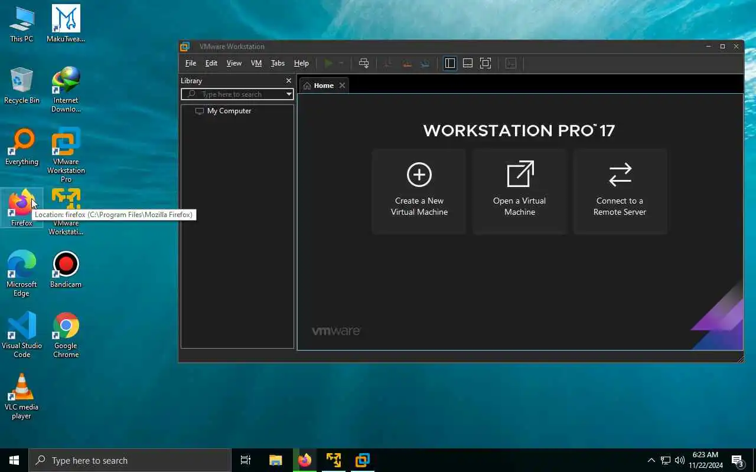Click the Send Ctrl+Alt+Del toolbar icon
The image size is (756, 472).
[364, 63]
